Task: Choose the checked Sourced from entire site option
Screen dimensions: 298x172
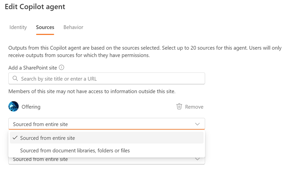Action: click(x=47, y=138)
